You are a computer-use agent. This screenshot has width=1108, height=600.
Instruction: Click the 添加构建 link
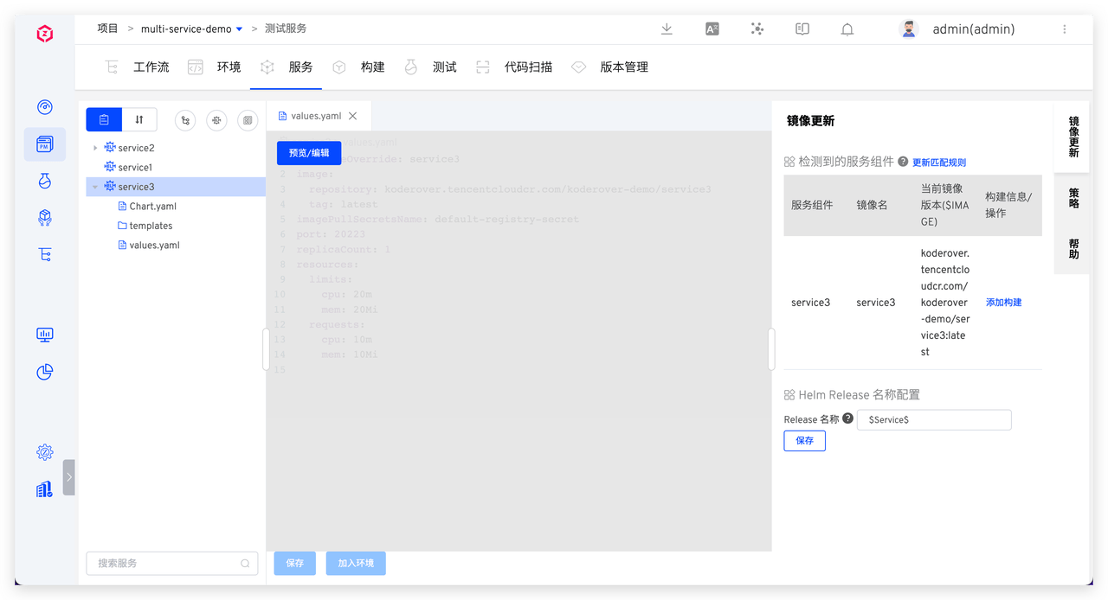click(1003, 303)
